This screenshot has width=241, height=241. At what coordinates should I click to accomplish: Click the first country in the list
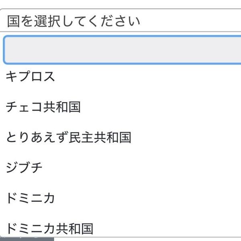[31, 76]
